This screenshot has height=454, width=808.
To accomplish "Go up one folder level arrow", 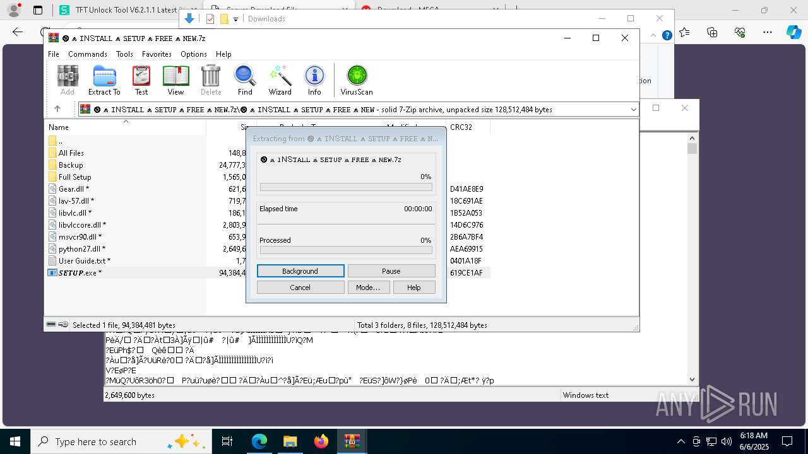I will pyautogui.click(x=57, y=109).
